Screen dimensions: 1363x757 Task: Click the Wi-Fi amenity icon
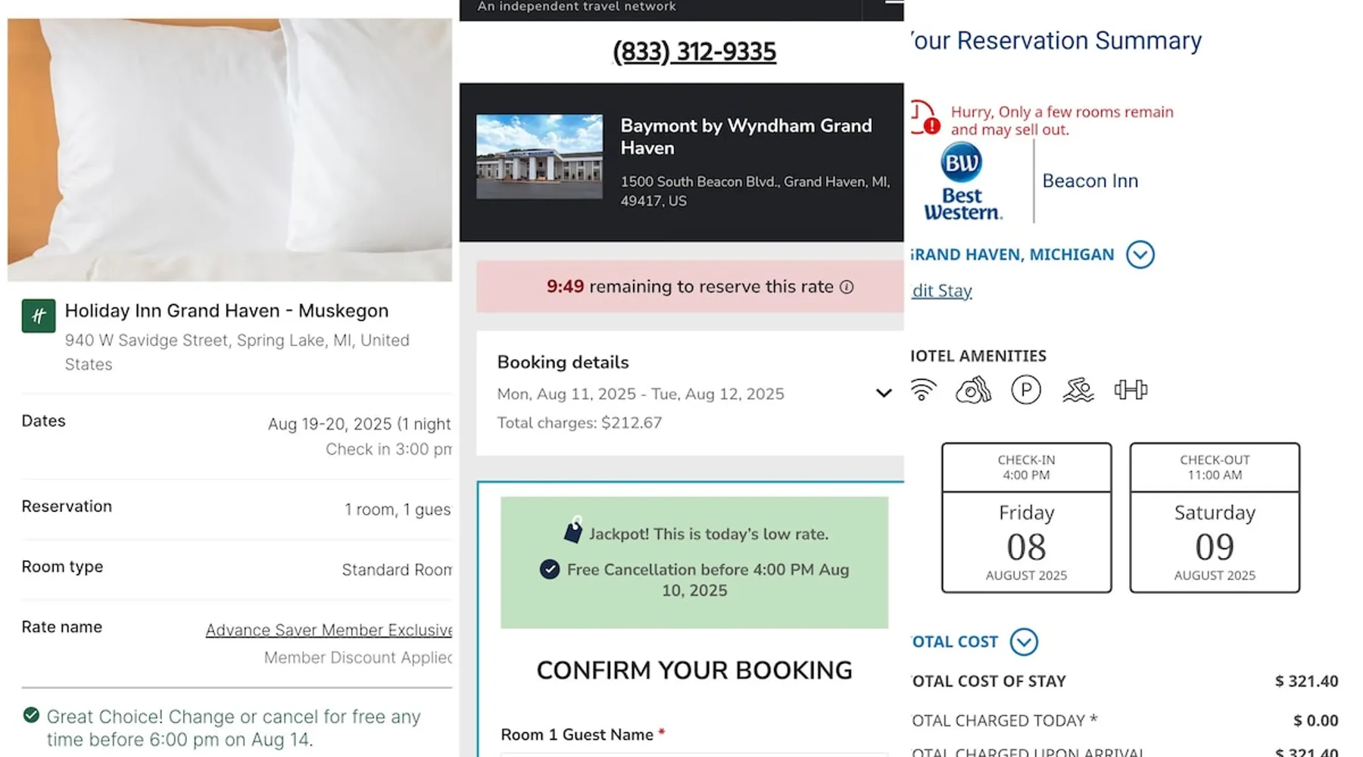click(x=922, y=390)
